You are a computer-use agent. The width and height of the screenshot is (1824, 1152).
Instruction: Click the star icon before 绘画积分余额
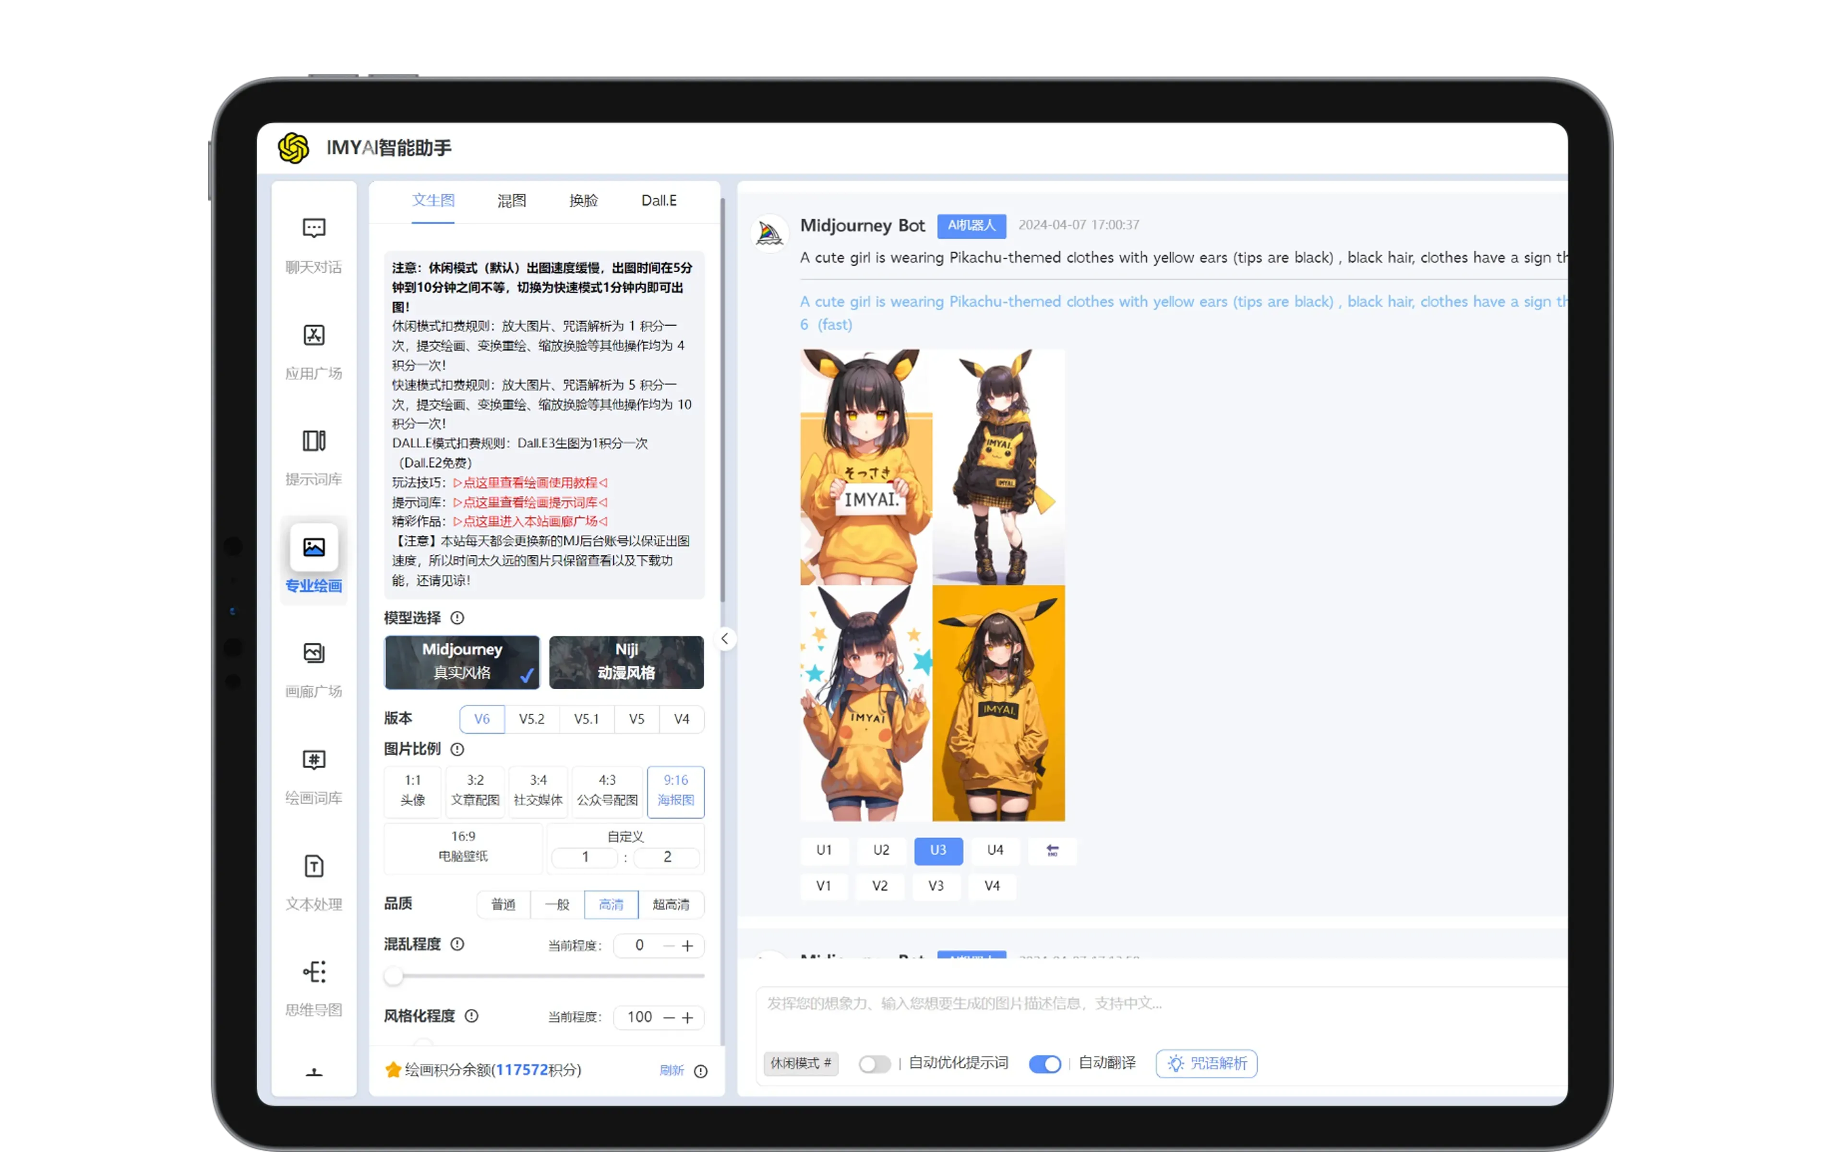pyautogui.click(x=393, y=1070)
